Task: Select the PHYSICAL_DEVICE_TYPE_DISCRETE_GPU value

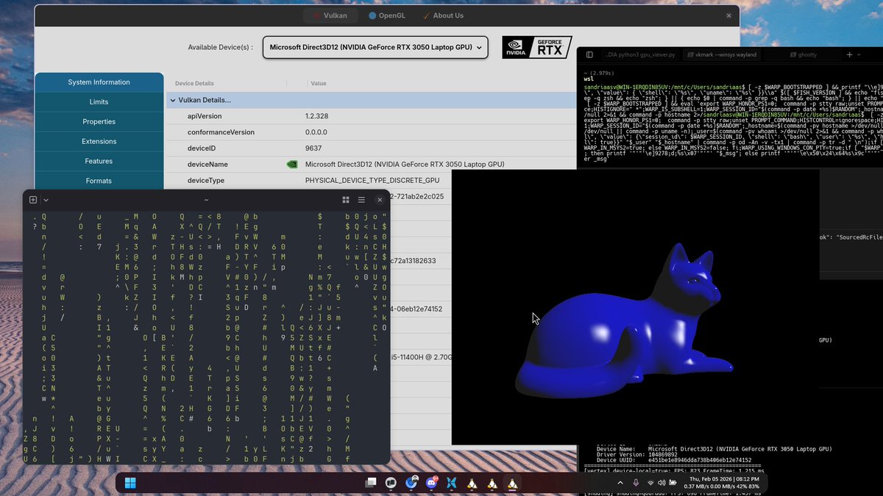Action: point(372,180)
